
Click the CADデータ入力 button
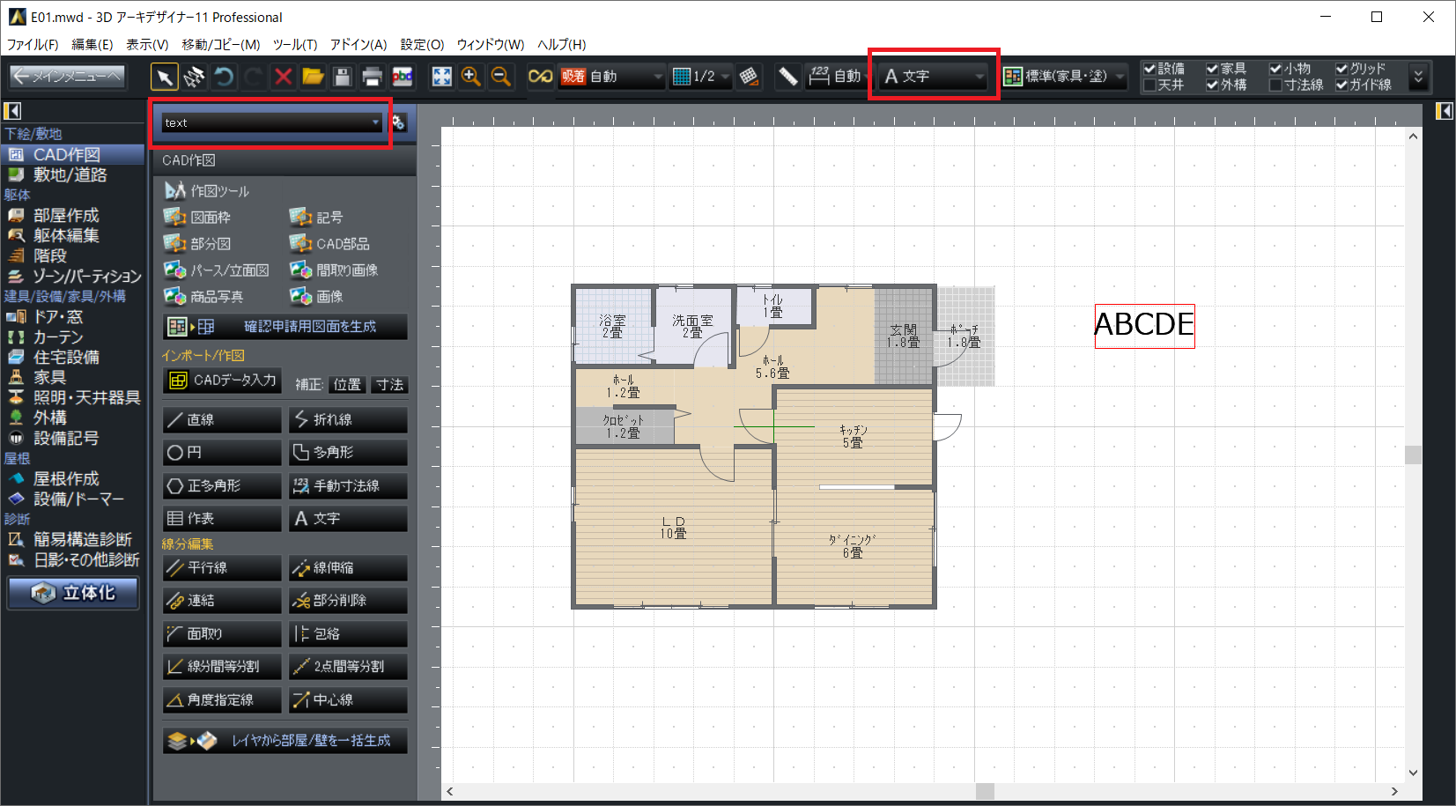point(223,381)
